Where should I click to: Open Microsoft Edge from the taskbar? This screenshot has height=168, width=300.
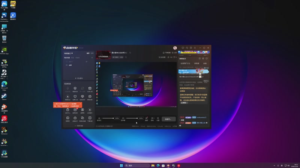click(158, 165)
